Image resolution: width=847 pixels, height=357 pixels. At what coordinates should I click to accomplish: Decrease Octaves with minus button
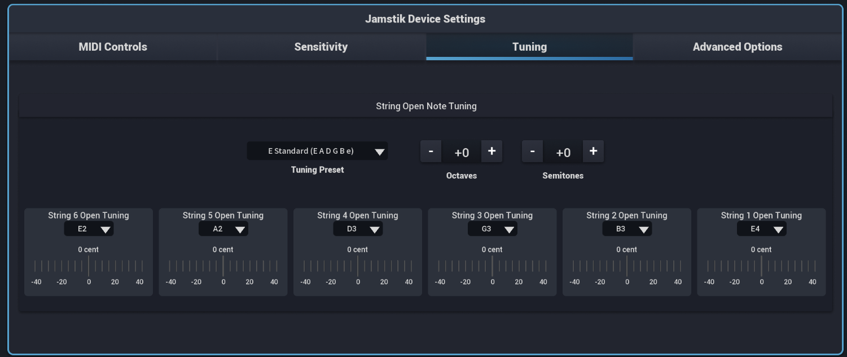[x=431, y=151]
